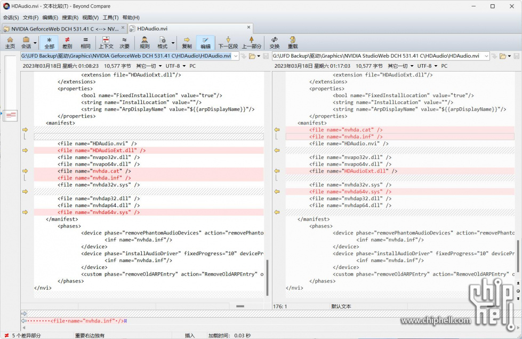The width and height of the screenshot is (522, 339).
Task: Open the right file path history dropdown
Action: pyautogui.click(x=486, y=56)
